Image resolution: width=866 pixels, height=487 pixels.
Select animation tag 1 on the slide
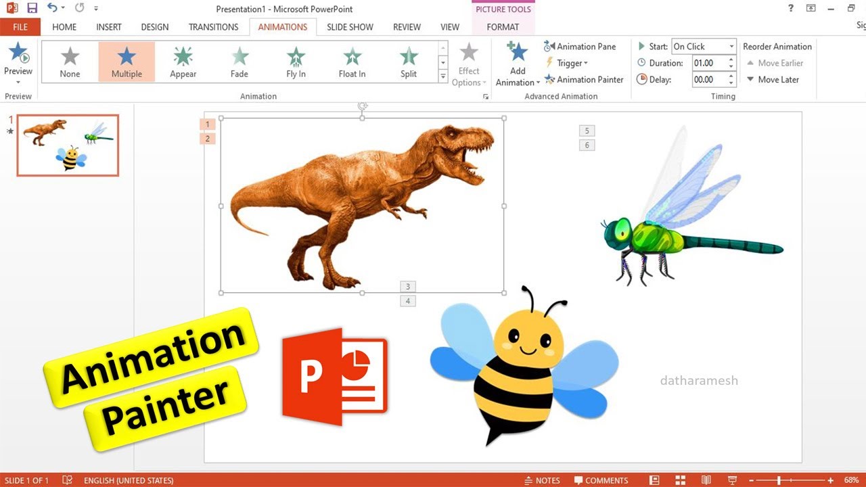(x=208, y=124)
